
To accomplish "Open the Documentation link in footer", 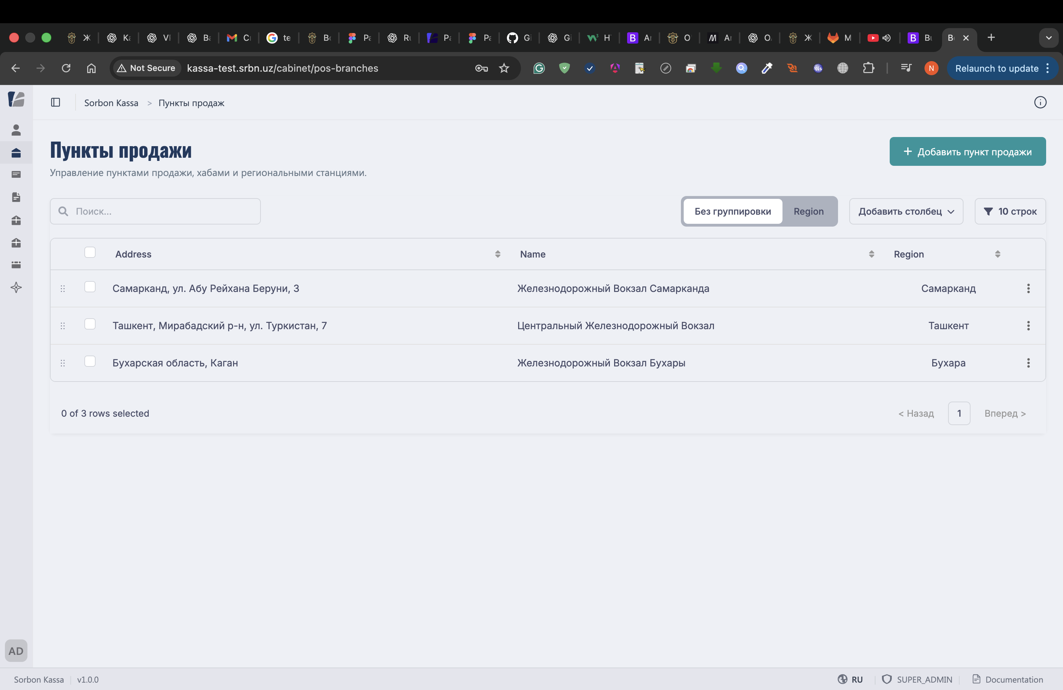I will coord(1008,679).
